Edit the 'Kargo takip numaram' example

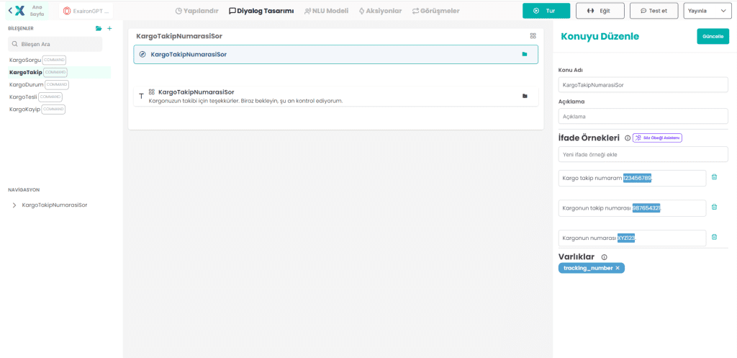(x=632, y=178)
